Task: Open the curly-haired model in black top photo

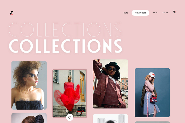Action: [29, 85]
